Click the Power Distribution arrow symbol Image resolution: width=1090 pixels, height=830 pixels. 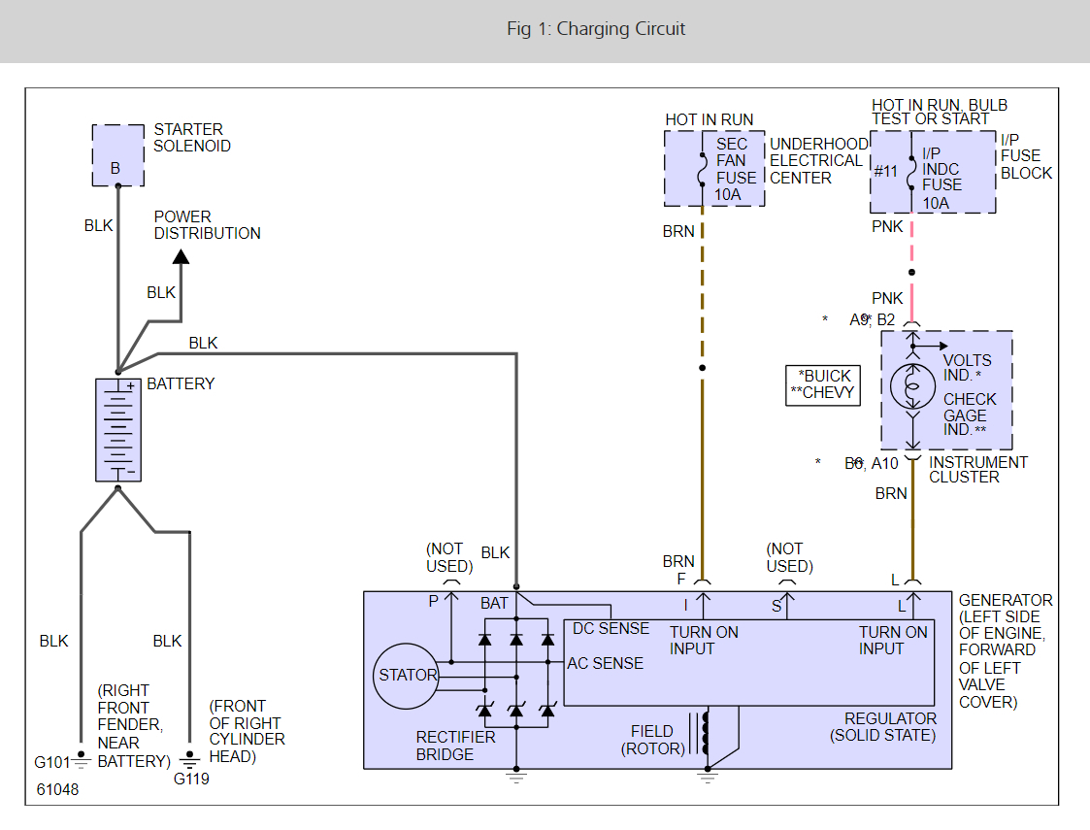point(181,256)
